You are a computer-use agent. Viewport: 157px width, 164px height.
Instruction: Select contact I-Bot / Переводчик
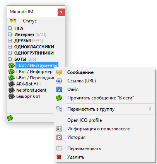35,78
